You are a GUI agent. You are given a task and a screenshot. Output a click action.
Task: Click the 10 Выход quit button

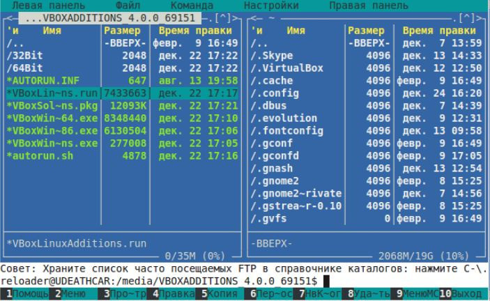click(464, 294)
